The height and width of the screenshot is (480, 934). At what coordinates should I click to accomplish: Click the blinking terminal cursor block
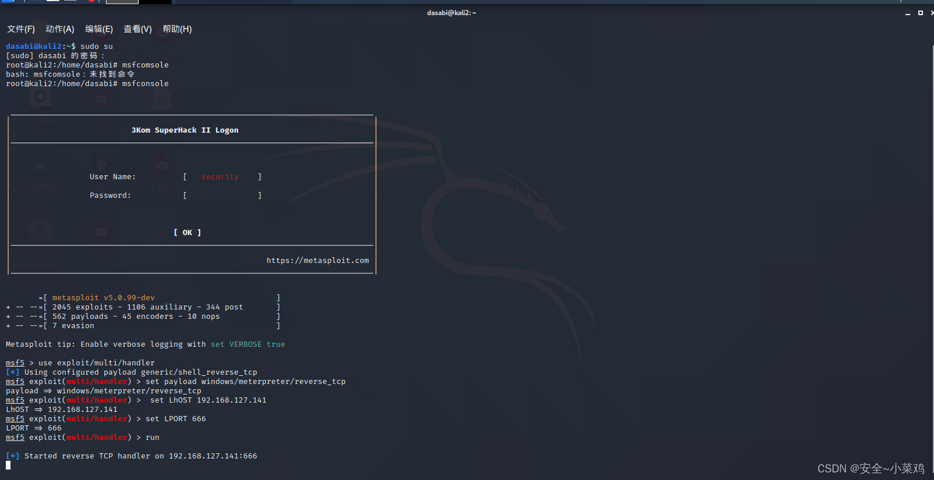point(8,465)
